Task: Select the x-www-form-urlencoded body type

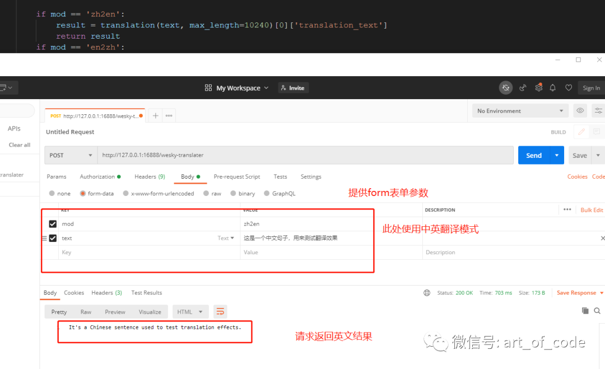Action: pos(126,193)
